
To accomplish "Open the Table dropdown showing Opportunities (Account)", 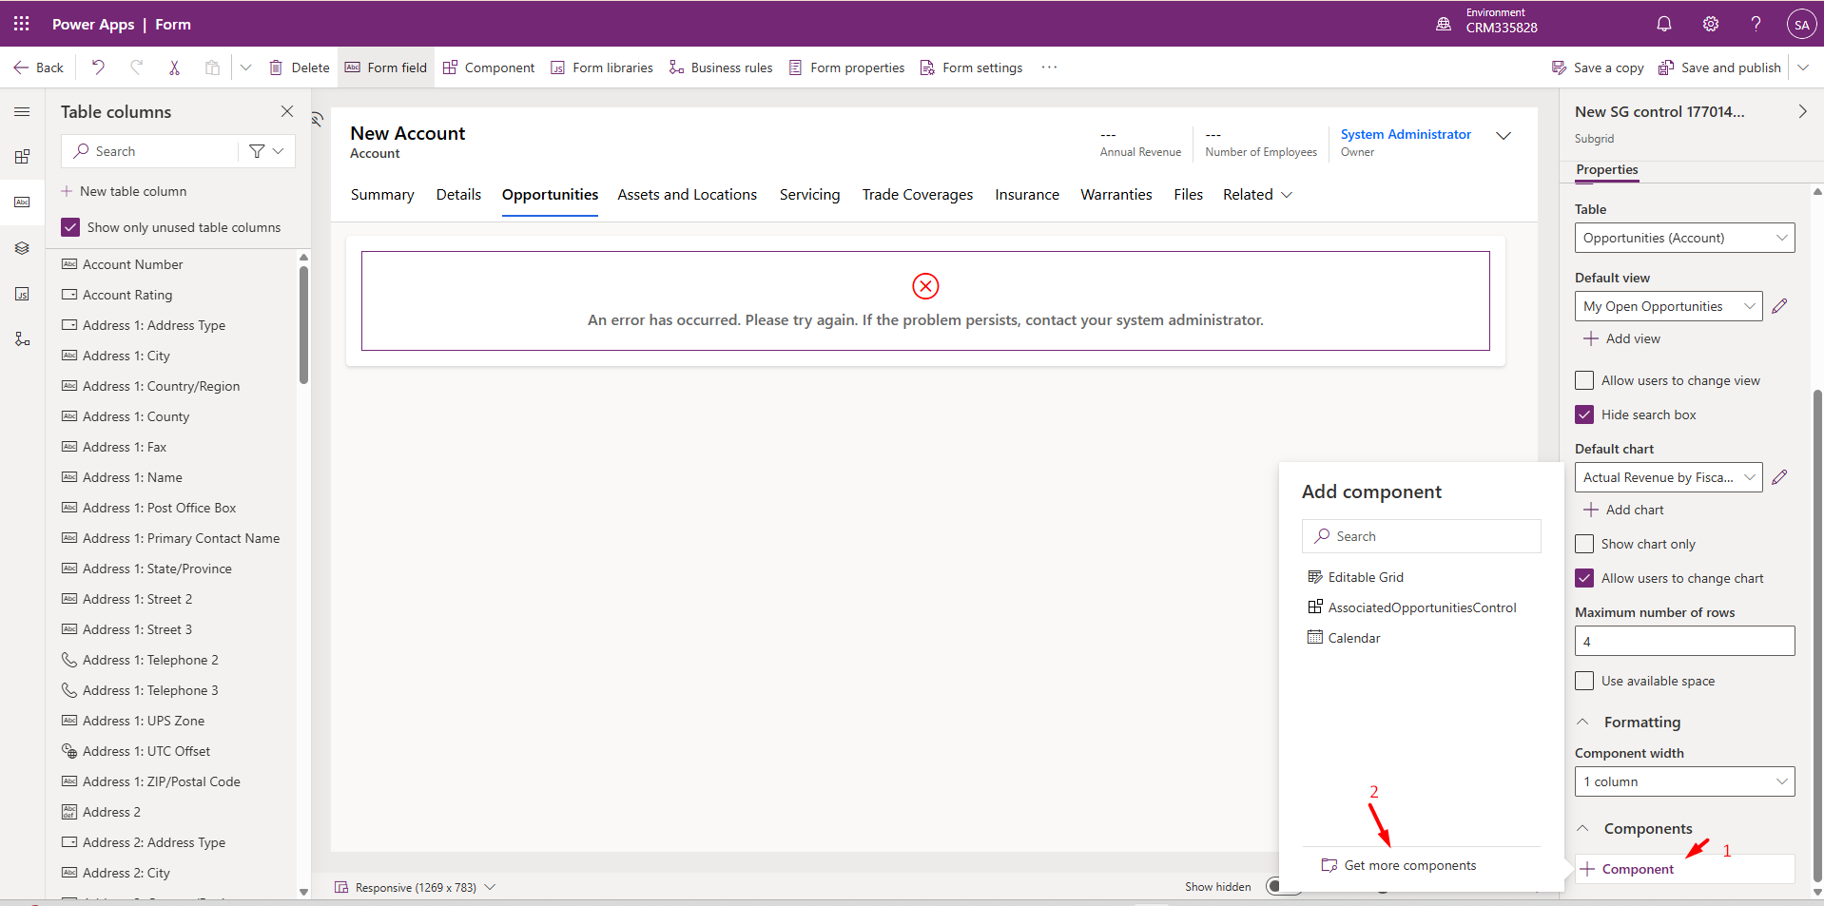I will coord(1684,238).
